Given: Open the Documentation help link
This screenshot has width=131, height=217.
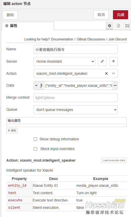Looking at the screenshot, I should tap(62, 39).
